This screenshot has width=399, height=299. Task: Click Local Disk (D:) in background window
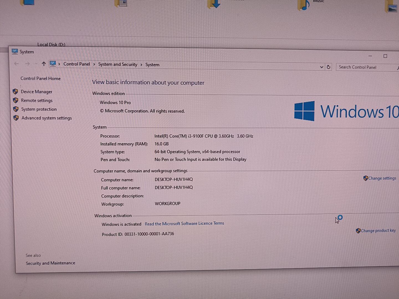pos(51,45)
